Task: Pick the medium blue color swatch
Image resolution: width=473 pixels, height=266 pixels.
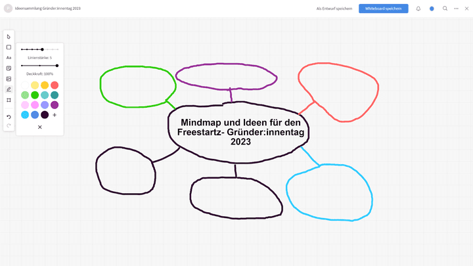Action: coord(35,114)
